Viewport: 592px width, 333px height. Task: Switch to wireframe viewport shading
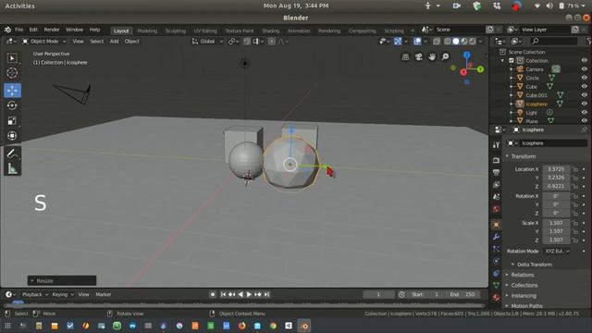pos(448,42)
